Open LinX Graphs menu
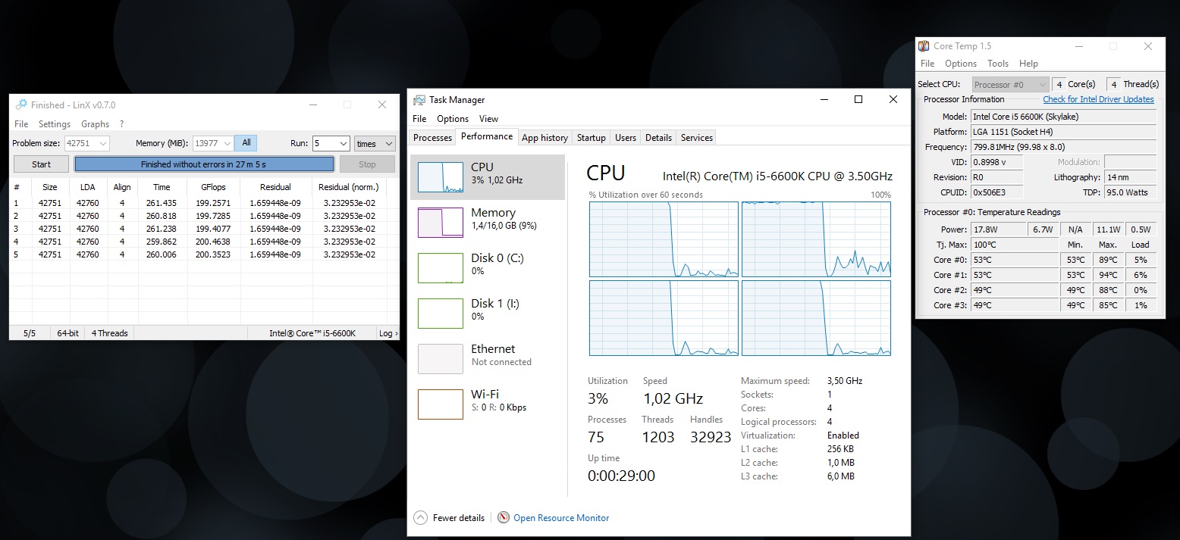 pos(96,124)
